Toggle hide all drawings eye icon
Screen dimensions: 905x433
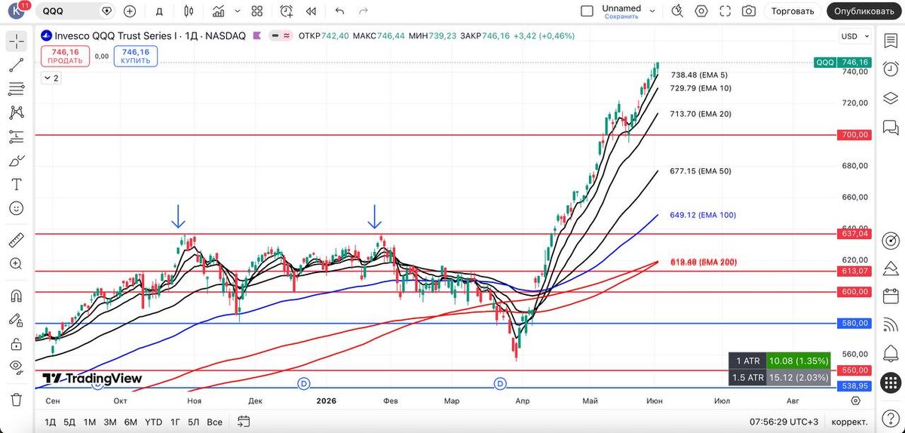point(17,367)
